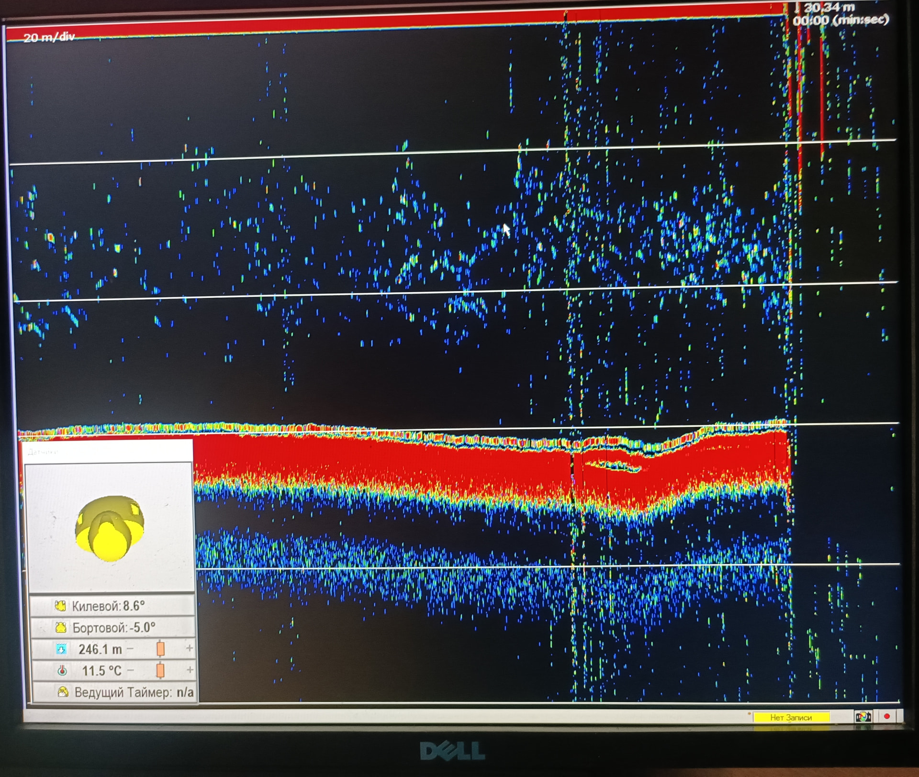Click the yellow 'Нет Записи' status indicator

pyautogui.click(x=791, y=717)
